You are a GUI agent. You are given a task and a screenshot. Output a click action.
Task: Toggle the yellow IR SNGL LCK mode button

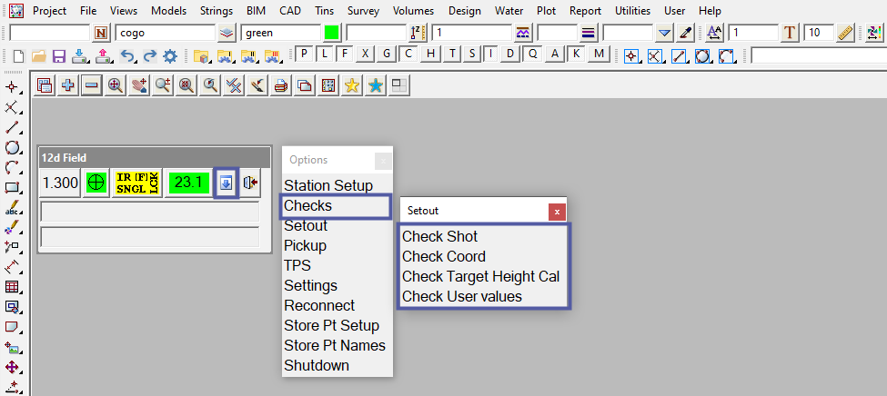tap(137, 183)
